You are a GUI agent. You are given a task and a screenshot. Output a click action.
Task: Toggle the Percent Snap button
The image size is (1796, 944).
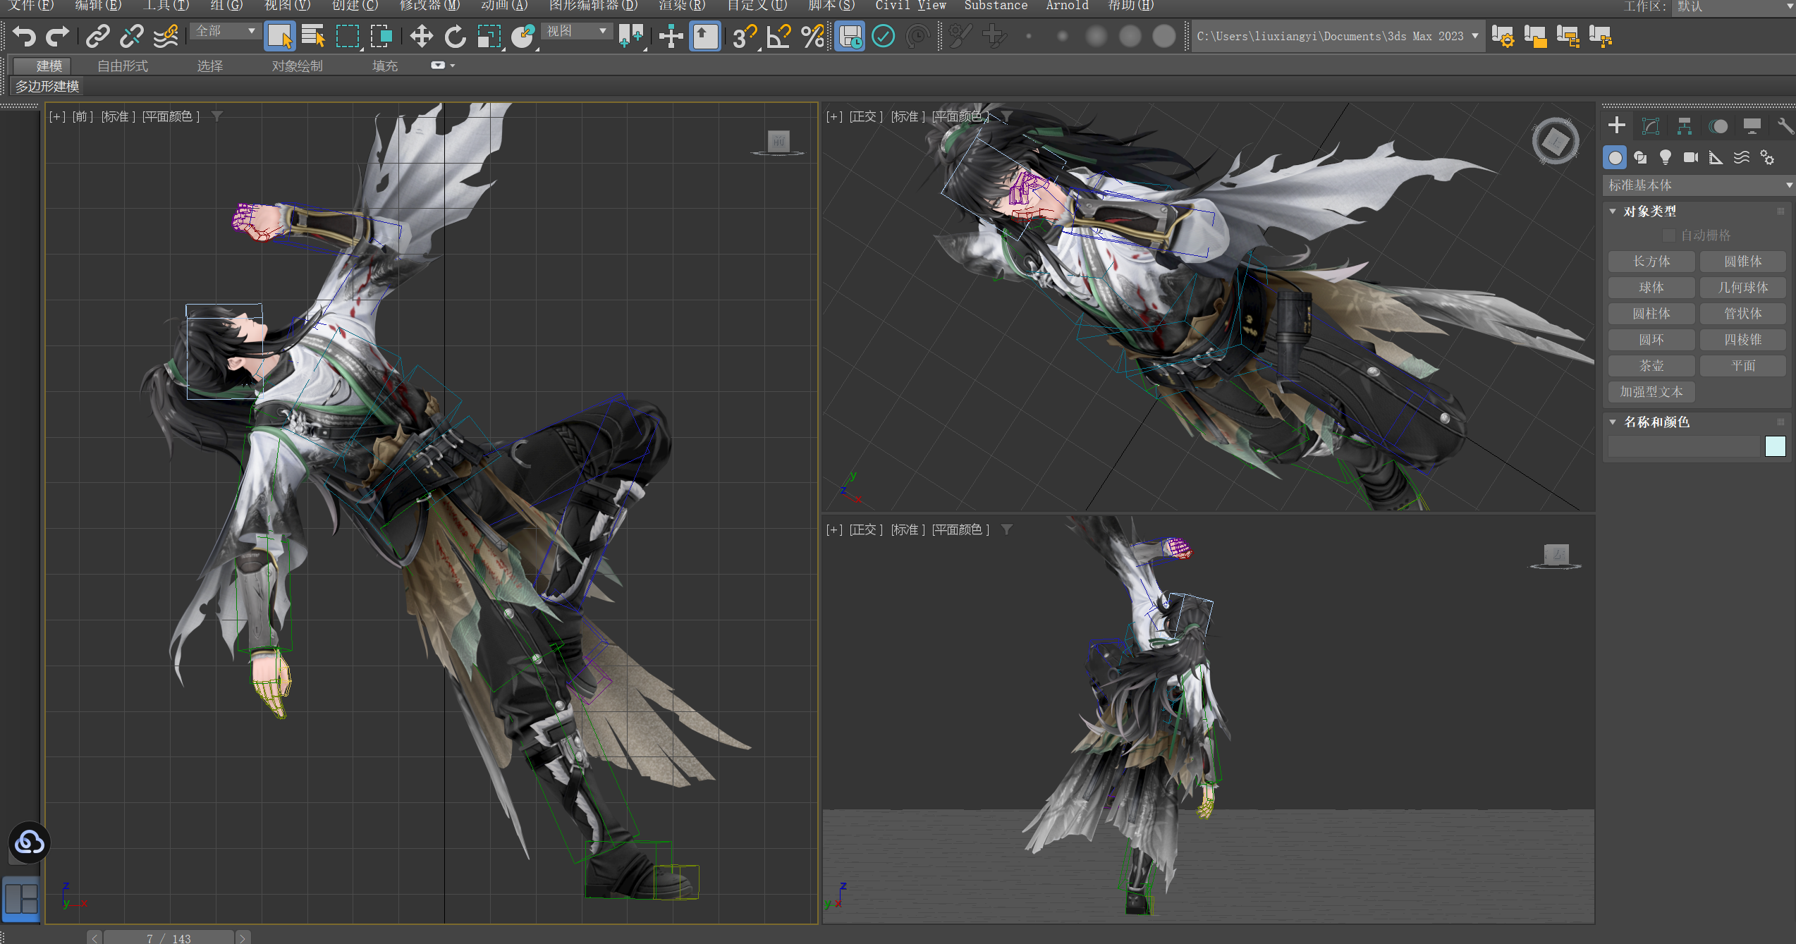(812, 36)
